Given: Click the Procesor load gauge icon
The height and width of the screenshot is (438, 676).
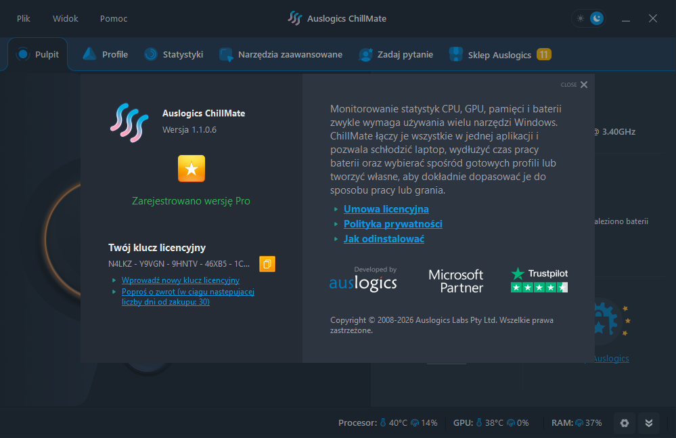Looking at the screenshot, I should (x=414, y=423).
